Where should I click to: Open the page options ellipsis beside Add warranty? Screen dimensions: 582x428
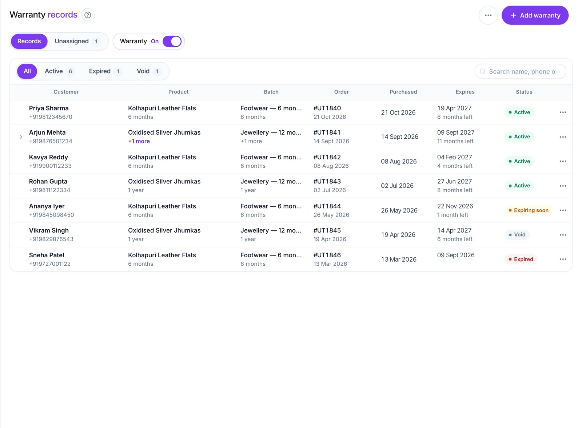click(x=488, y=15)
